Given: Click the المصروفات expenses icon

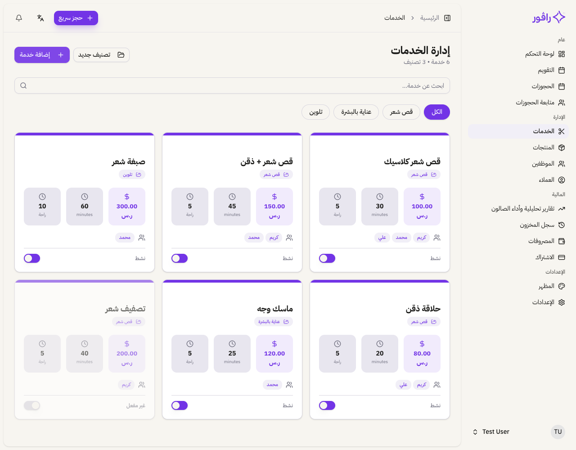Looking at the screenshot, I should pos(562,241).
